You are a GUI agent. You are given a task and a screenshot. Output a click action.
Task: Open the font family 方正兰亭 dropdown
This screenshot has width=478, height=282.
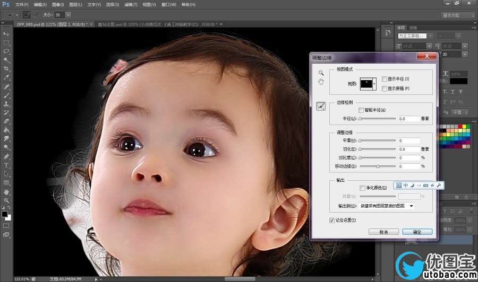[x=430, y=36]
